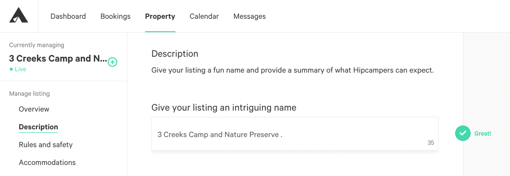The height and width of the screenshot is (176, 510).
Task: Open the Dashboard tab
Action: (x=68, y=16)
